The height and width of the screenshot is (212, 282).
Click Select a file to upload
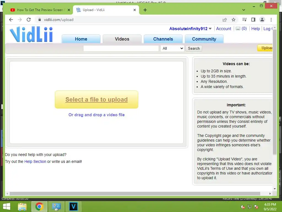(x=96, y=99)
